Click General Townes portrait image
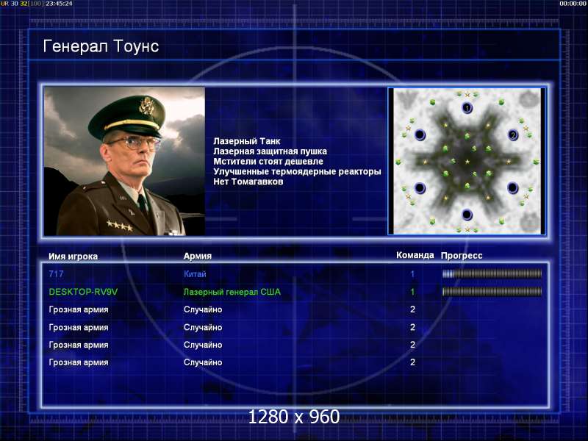This screenshot has width=588, height=441. (x=124, y=161)
